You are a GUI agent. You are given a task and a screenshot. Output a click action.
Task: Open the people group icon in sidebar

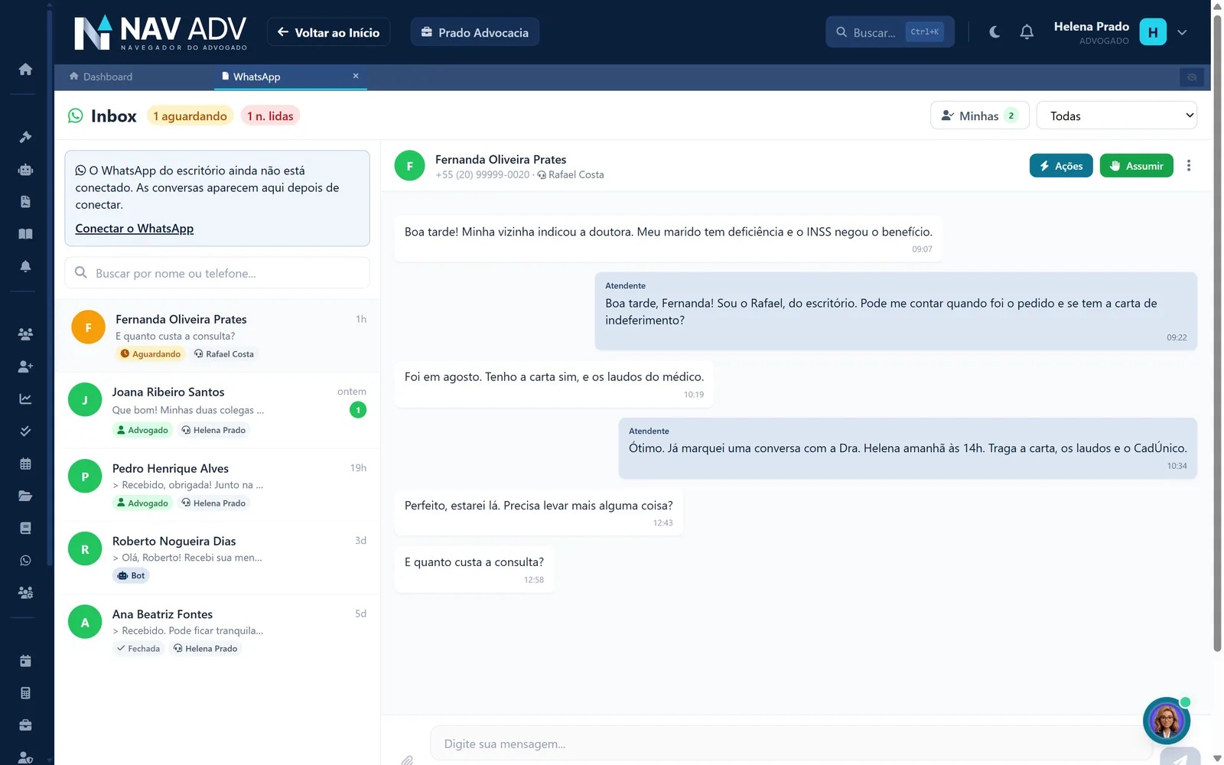[x=25, y=334]
